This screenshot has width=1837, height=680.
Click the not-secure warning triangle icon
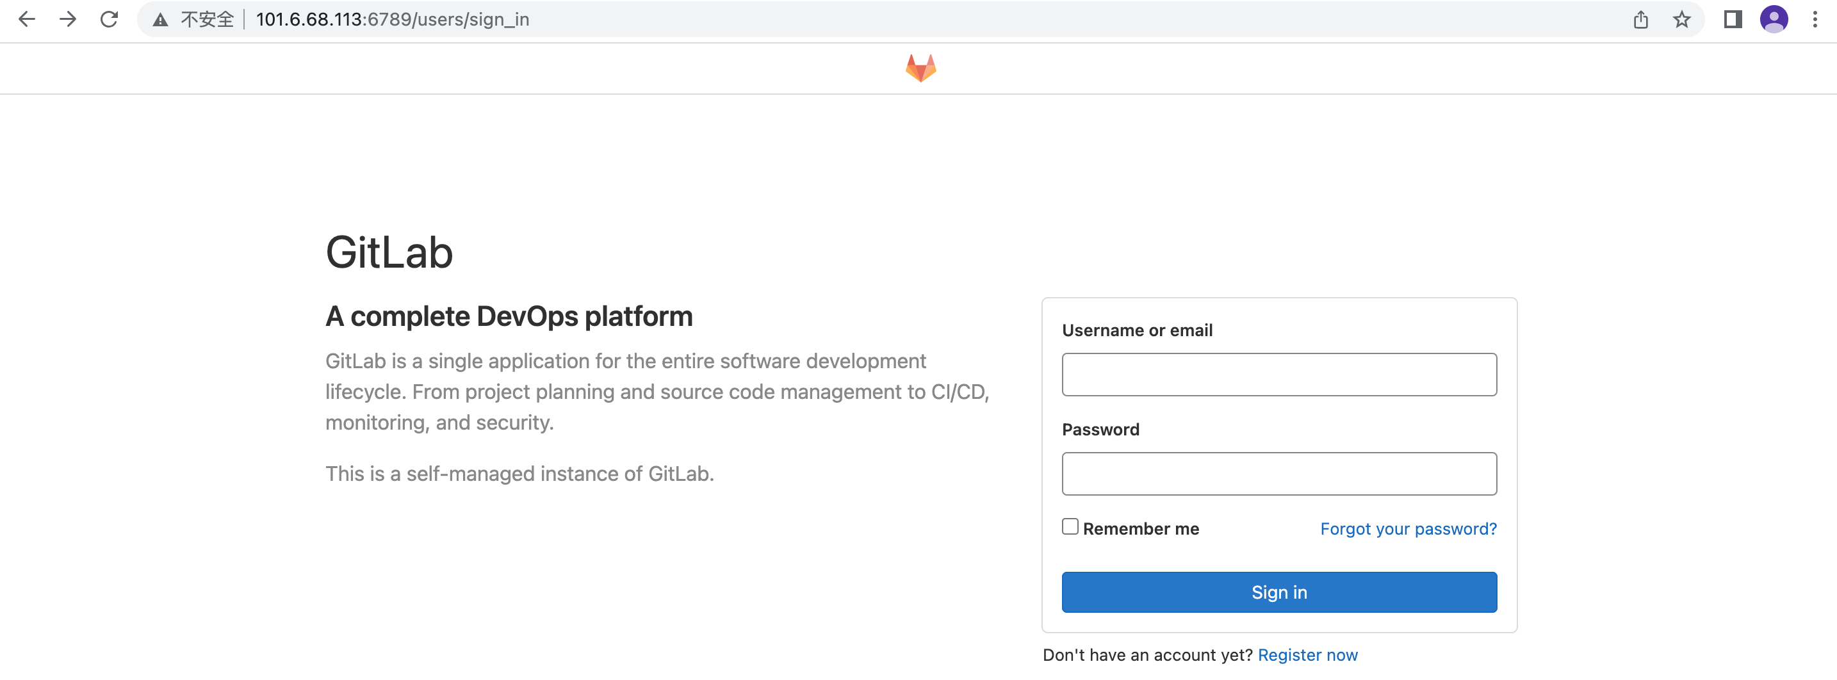tap(161, 20)
